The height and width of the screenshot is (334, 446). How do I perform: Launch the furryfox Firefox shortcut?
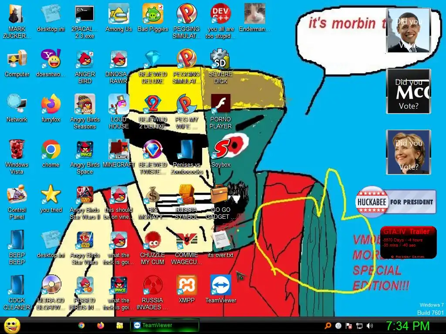(51, 108)
